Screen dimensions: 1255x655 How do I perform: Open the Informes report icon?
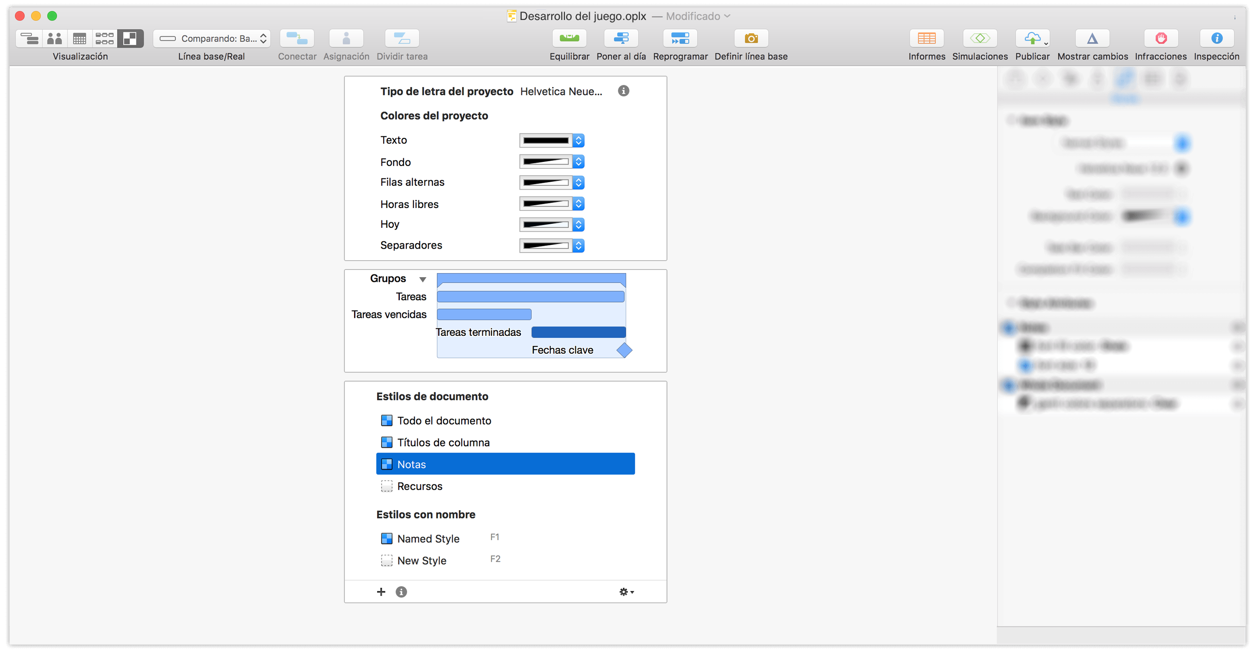point(926,38)
